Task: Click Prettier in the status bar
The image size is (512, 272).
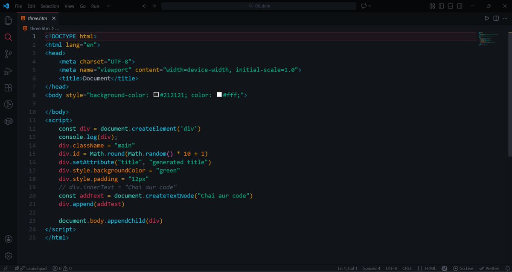Action: tap(489, 269)
